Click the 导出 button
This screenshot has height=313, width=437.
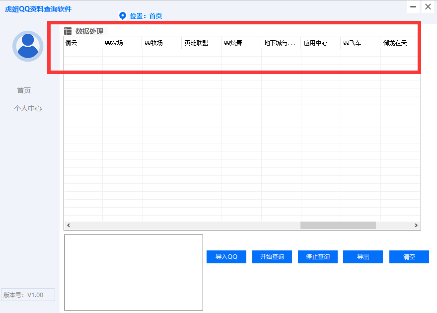coord(363,257)
